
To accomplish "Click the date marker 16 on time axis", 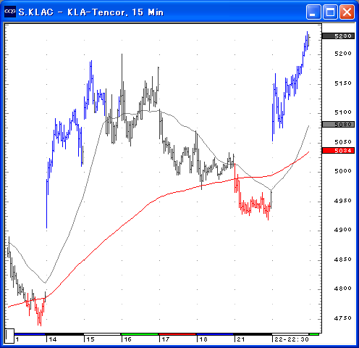I will (127, 339).
